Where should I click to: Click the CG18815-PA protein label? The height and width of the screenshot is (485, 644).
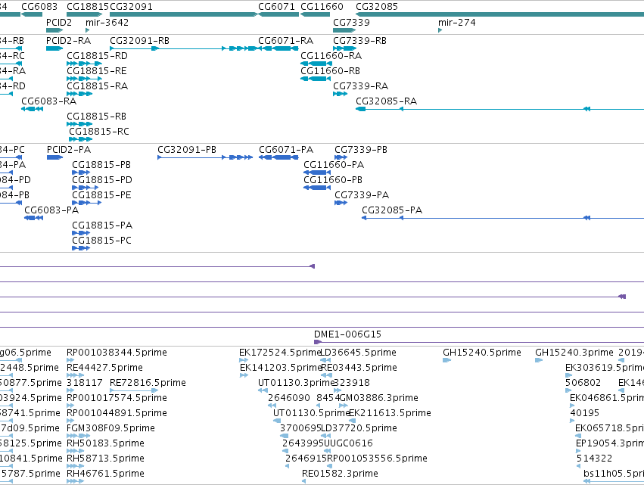[x=102, y=225]
